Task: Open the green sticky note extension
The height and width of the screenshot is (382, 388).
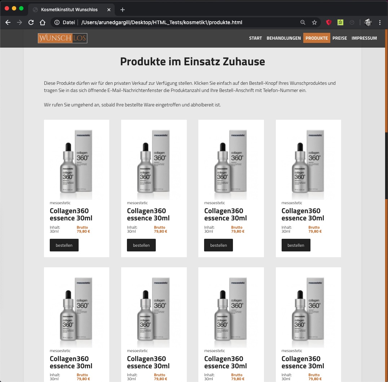Action: (x=340, y=22)
